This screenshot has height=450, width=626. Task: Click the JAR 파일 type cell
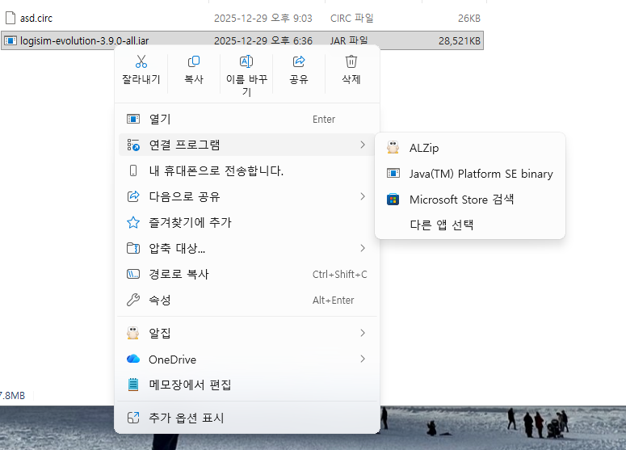pyautogui.click(x=349, y=40)
